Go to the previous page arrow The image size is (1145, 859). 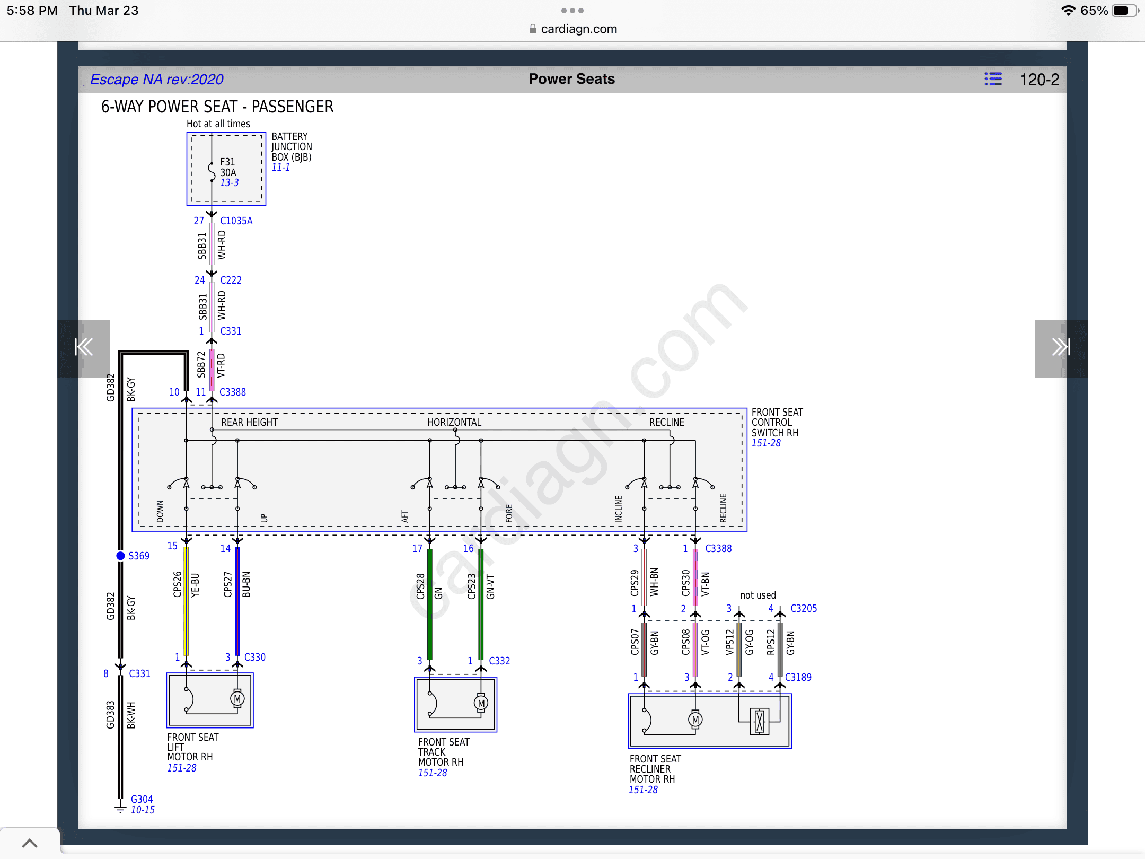pyautogui.click(x=84, y=348)
